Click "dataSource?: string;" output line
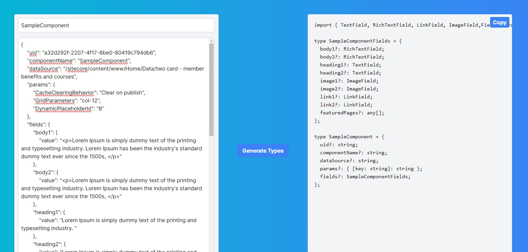528x252 pixels. point(349,161)
